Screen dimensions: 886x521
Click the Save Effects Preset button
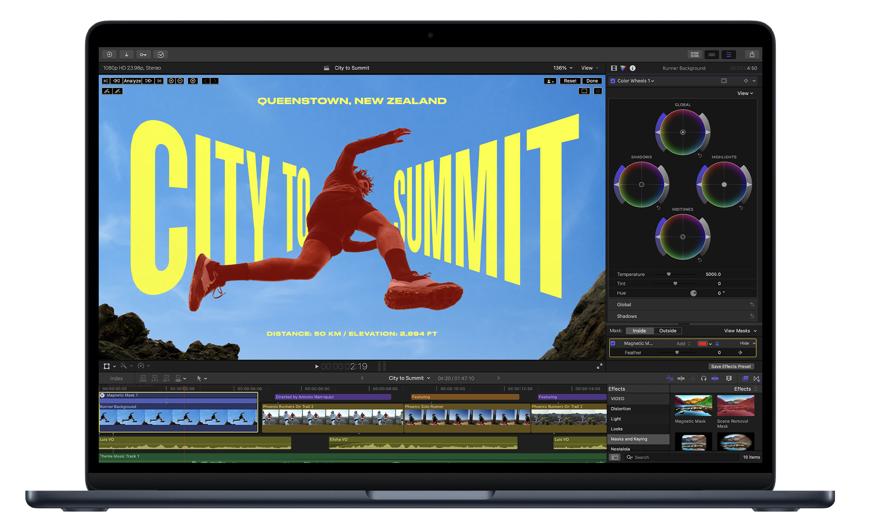(x=730, y=367)
